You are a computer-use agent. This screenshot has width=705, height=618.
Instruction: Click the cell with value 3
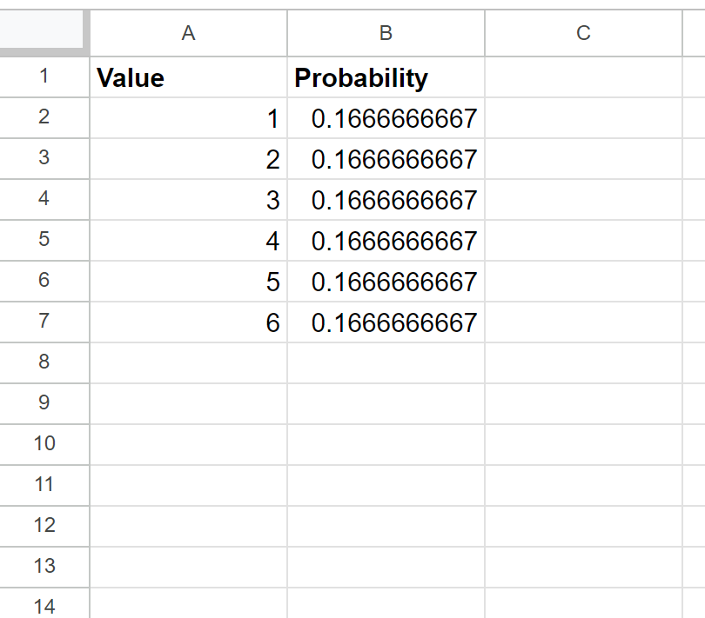pos(188,200)
